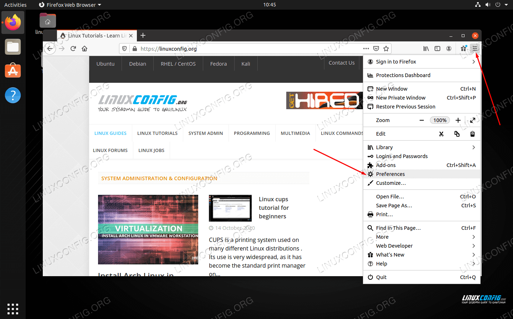Reset zoom via the 100% button

click(440, 120)
